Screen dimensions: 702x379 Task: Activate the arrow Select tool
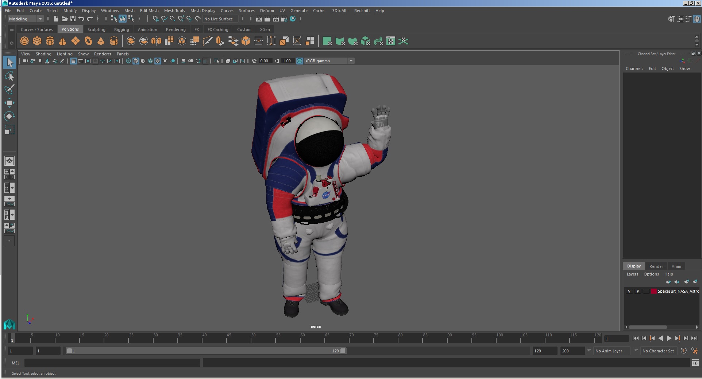tap(9, 62)
